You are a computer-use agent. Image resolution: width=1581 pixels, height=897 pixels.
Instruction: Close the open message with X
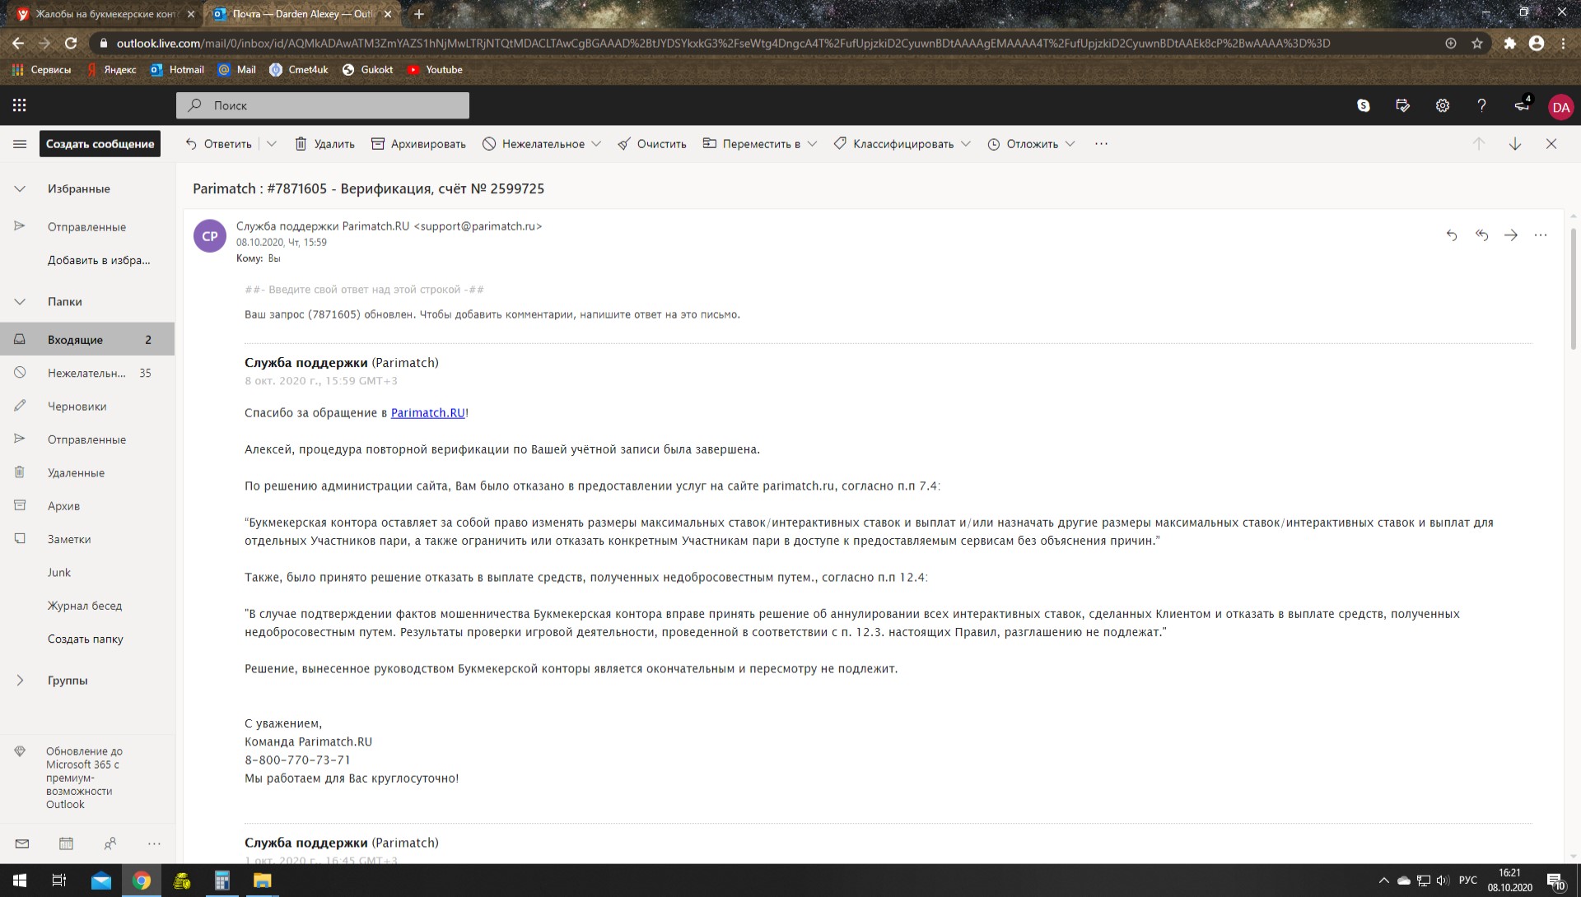click(x=1551, y=144)
